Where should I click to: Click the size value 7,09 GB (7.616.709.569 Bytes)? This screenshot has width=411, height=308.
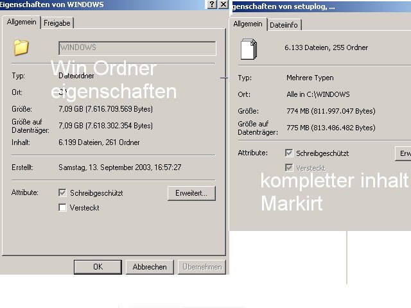(x=105, y=109)
